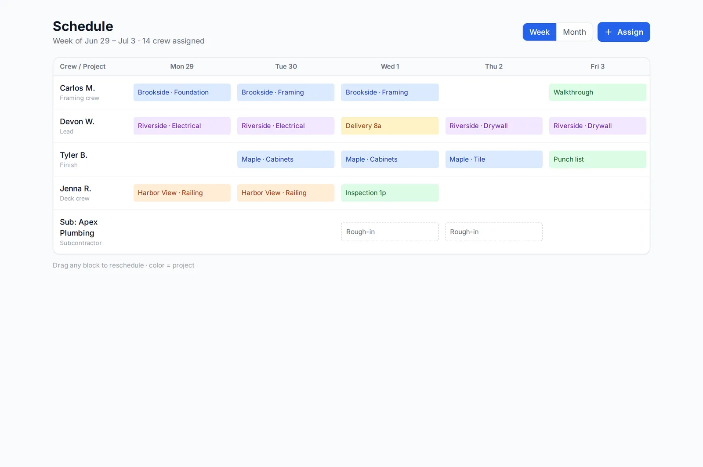Select crew member Jenna R.
The width and height of the screenshot is (703, 467).
[76, 188]
